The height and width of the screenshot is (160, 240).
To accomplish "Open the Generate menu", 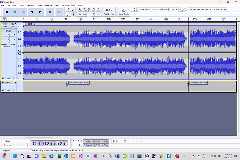I will tap(48, 5).
